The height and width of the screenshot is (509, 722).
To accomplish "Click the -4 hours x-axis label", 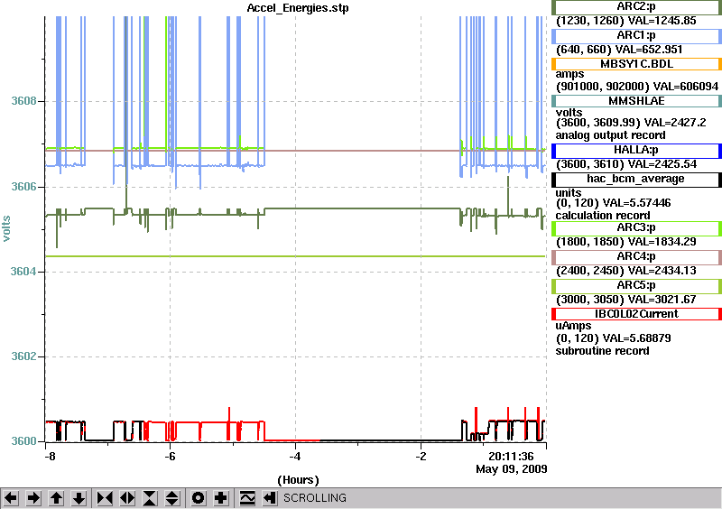I will (x=295, y=457).
